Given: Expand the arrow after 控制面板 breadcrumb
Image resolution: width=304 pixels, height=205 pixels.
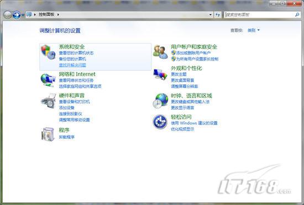Looking at the screenshot, I should click(x=58, y=14).
